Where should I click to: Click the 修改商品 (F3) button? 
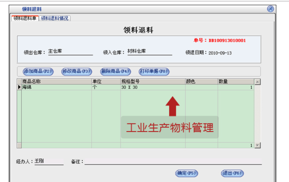coord(77,71)
